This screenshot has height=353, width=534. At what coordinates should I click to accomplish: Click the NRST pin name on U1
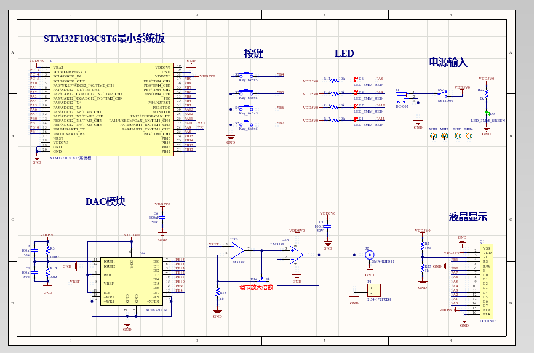click(58, 138)
